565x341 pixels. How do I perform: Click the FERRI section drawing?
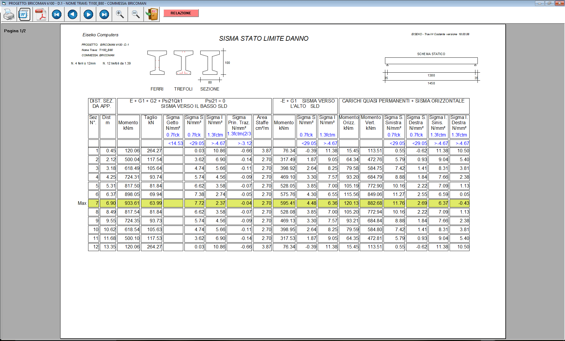pyautogui.click(x=157, y=63)
